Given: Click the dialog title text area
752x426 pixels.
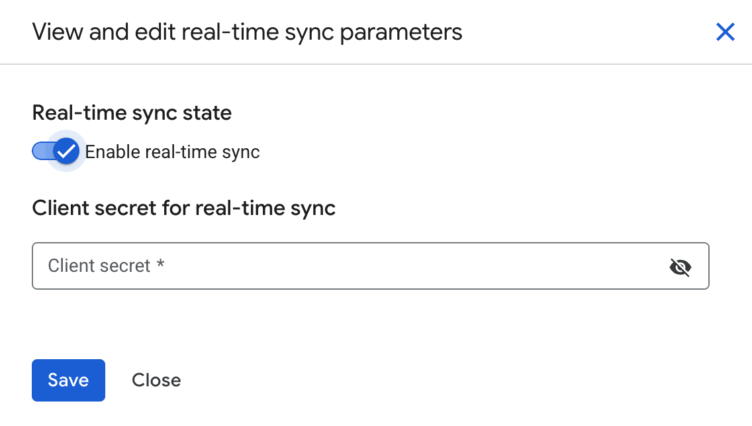Looking at the screenshot, I should coord(247,32).
